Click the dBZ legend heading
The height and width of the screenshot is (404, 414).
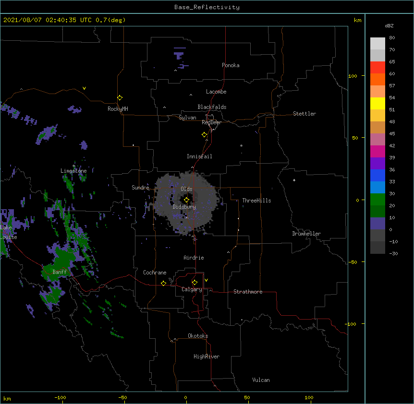tap(389, 26)
